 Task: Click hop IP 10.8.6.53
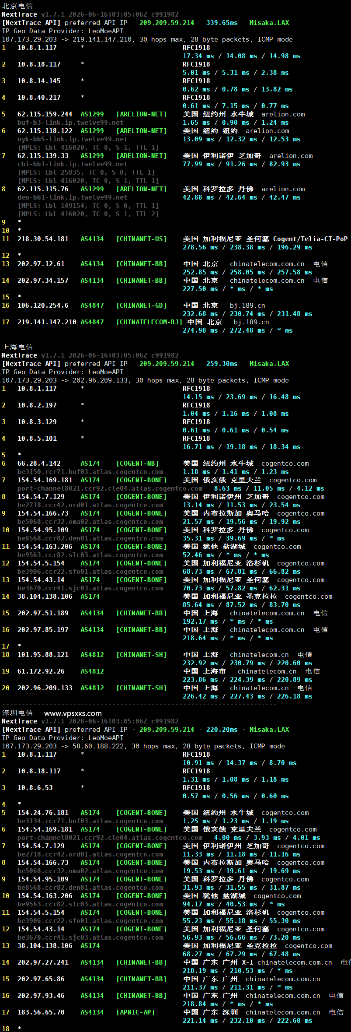tap(35, 787)
